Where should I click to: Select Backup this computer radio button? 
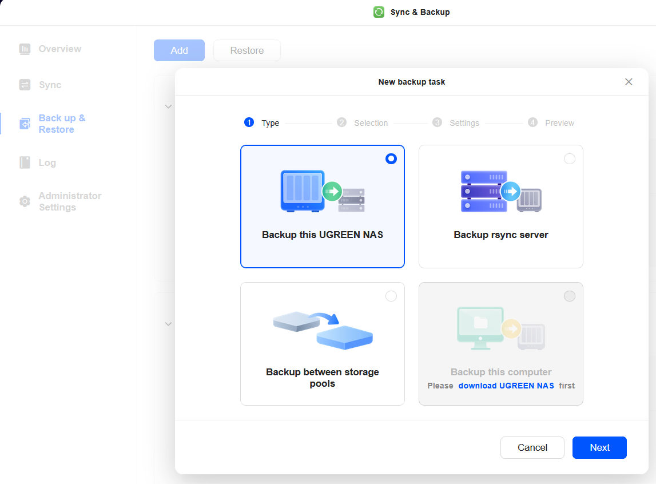coord(570,296)
